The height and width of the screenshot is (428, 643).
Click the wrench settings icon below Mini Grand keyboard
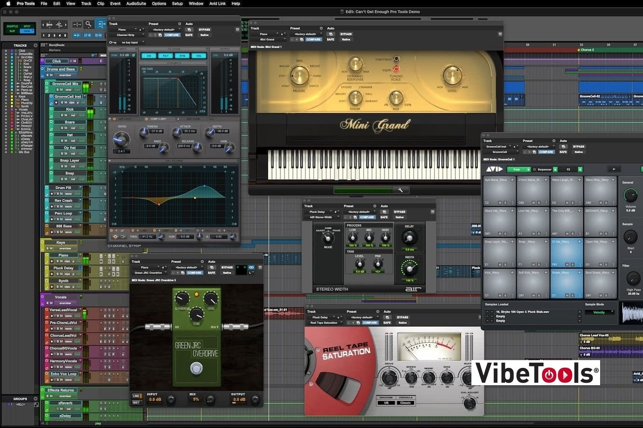click(400, 190)
